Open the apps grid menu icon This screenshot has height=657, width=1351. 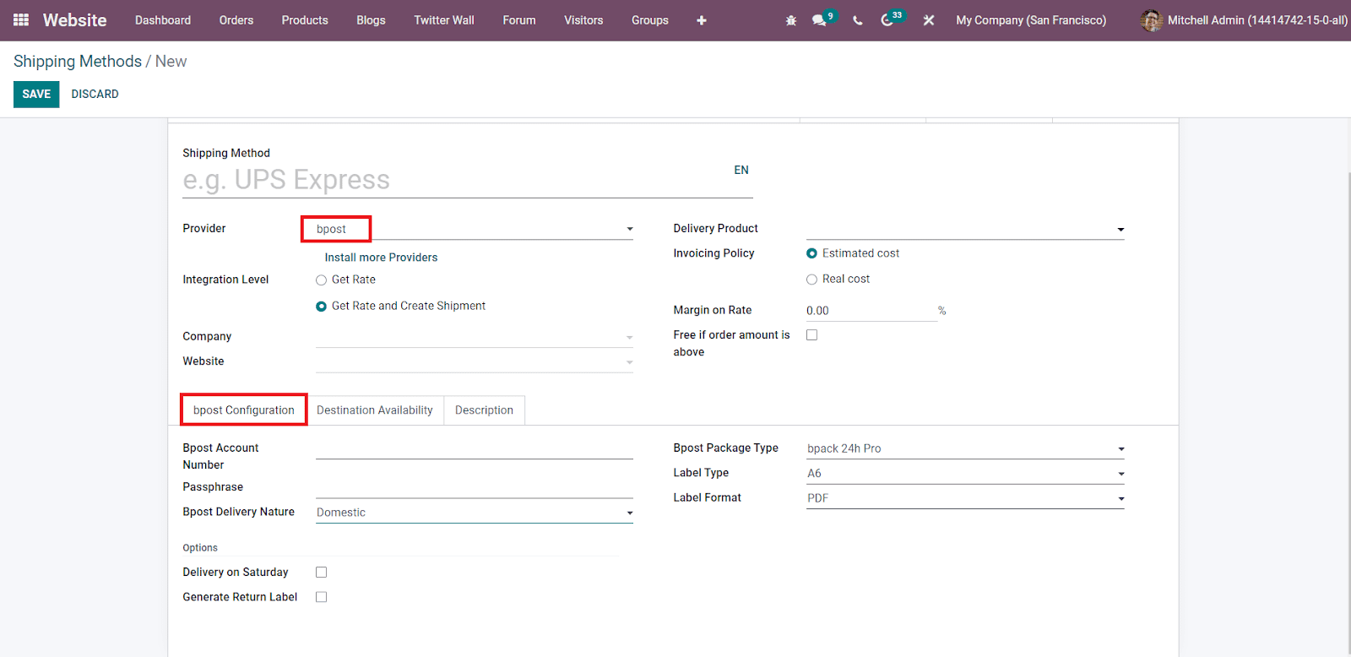(21, 19)
